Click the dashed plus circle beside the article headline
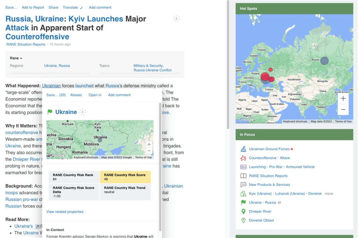358x238 pixels. pos(176,19)
